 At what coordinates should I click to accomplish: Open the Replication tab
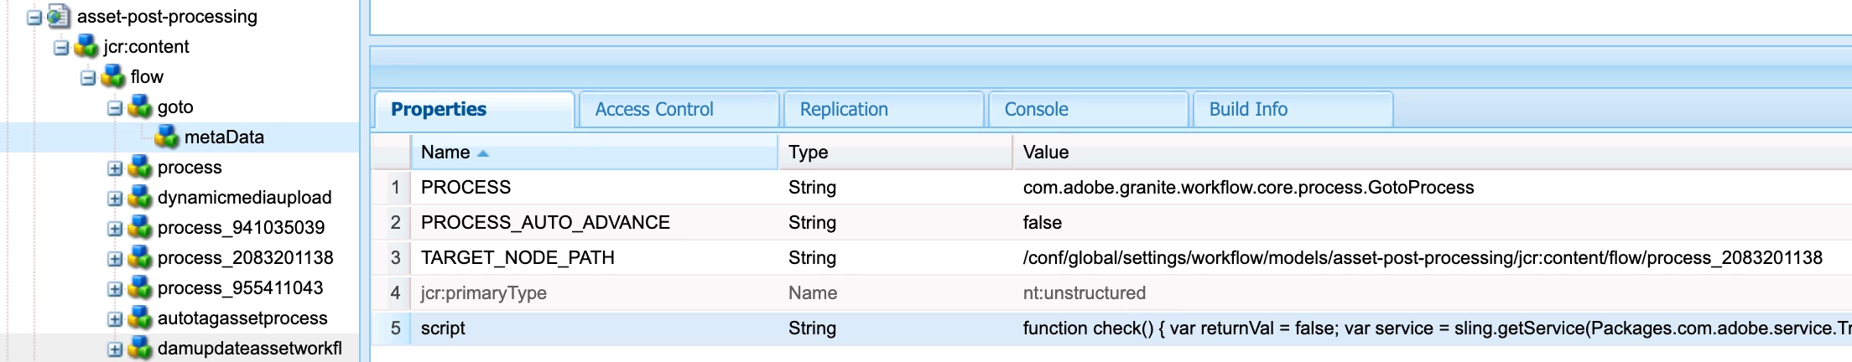click(844, 109)
